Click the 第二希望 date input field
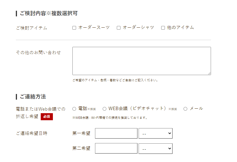237x162 pixels. pos(116,148)
